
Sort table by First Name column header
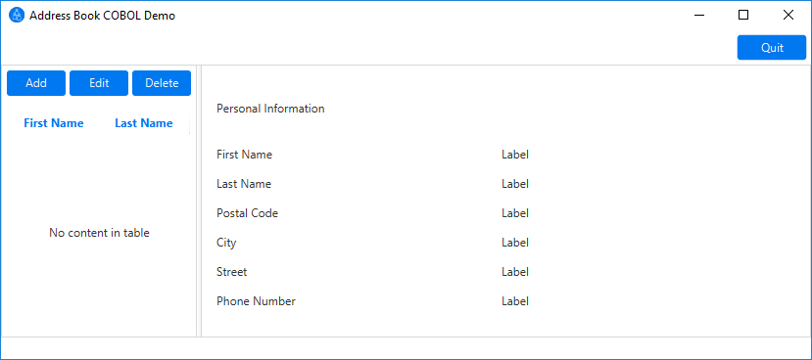pyautogui.click(x=54, y=123)
